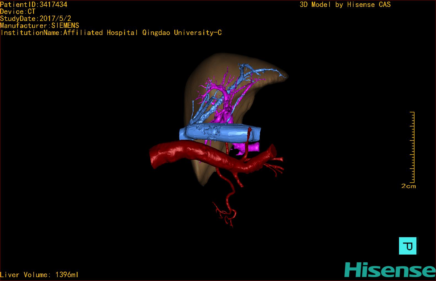Click the cyan square icon above Hisense logo

[x=408, y=246]
